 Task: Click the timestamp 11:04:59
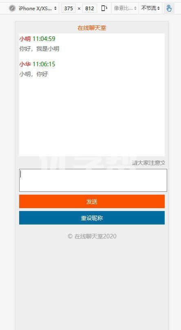(x=44, y=39)
